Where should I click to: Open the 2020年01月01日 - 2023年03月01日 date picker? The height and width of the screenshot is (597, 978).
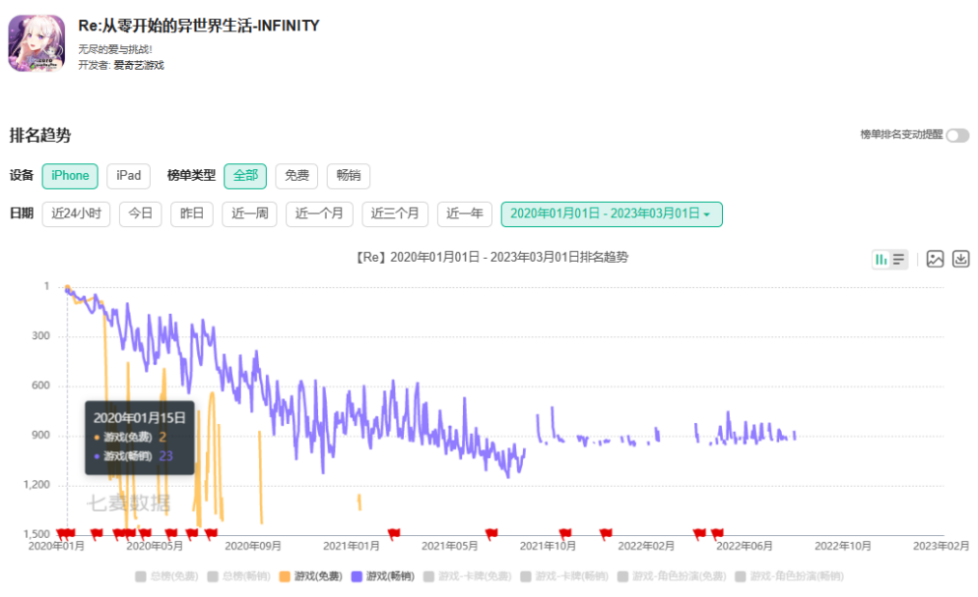[612, 213]
